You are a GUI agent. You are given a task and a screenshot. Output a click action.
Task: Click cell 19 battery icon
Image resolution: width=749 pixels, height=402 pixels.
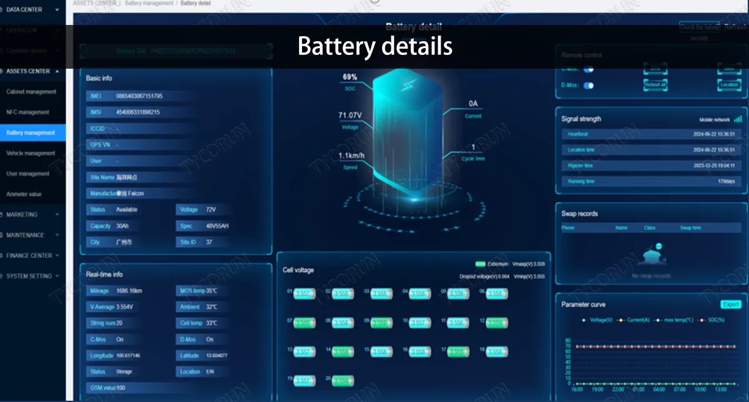point(304,380)
